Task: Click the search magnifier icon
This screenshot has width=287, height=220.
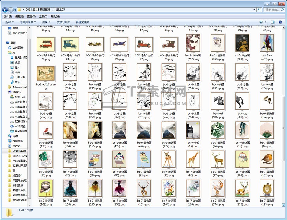Action: tap(282, 10)
